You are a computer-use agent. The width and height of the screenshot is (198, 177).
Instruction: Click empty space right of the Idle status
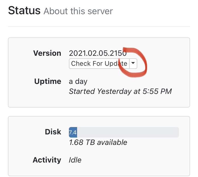(x=132, y=160)
